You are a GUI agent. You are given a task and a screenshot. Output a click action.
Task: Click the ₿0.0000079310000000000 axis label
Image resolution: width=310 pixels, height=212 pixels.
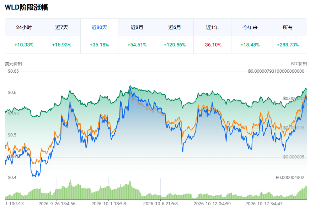tap(276, 71)
